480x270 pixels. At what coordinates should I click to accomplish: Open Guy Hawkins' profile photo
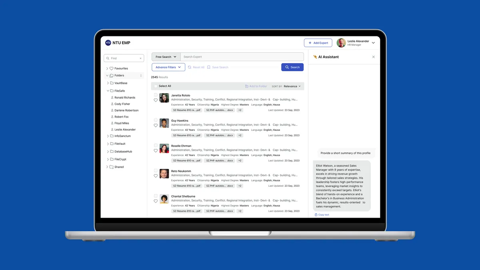coord(164,123)
